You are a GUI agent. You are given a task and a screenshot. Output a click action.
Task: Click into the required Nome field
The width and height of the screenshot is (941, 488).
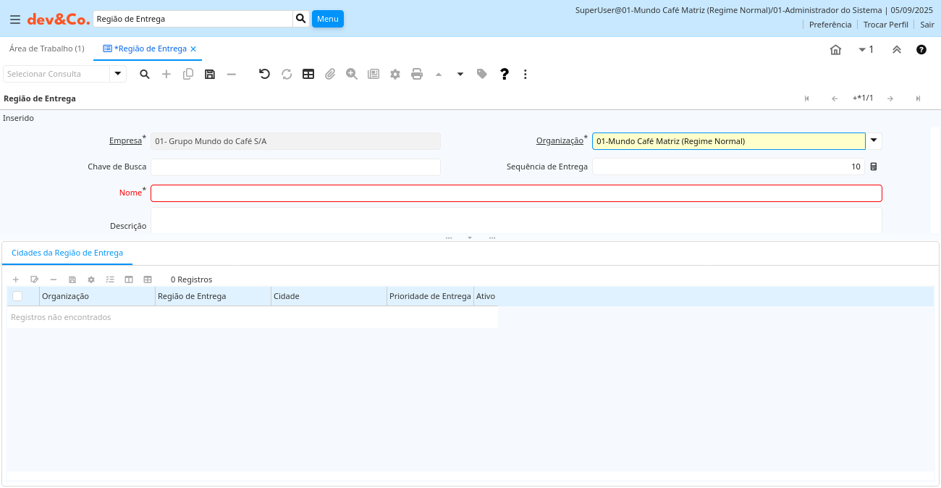516,193
